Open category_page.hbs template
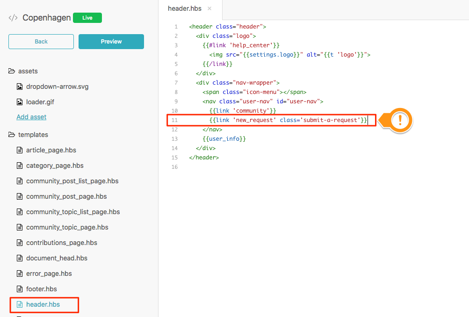 click(x=55, y=166)
